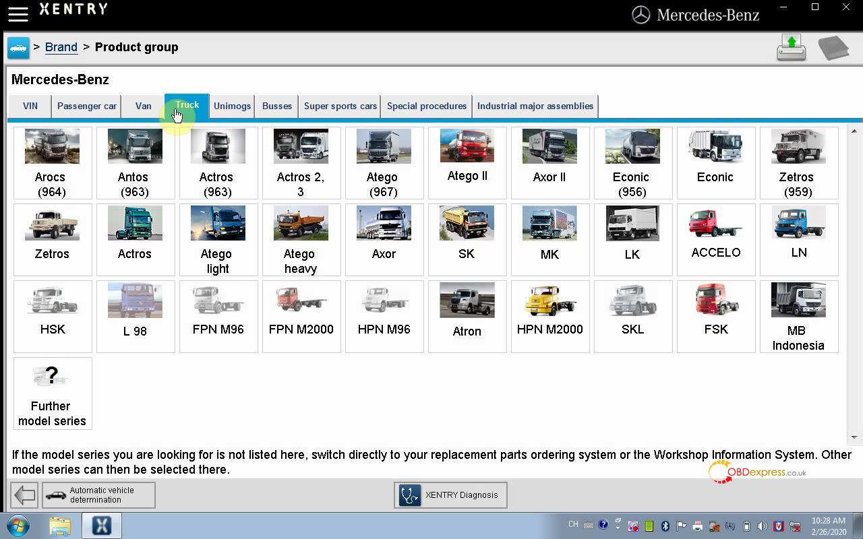Image resolution: width=863 pixels, height=539 pixels.
Task: Open Industrial major assemblies tab
Action: click(535, 106)
